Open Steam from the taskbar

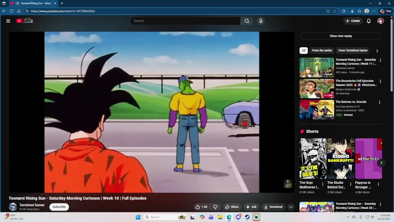click(247, 217)
